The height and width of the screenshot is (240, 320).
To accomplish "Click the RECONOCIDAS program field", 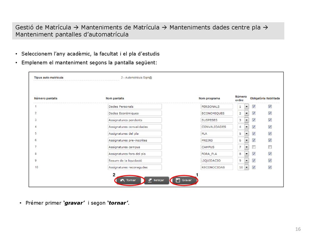I will click(217, 167).
